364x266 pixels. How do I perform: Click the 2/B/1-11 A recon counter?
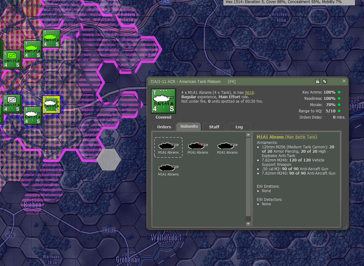[x=11, y=59]
